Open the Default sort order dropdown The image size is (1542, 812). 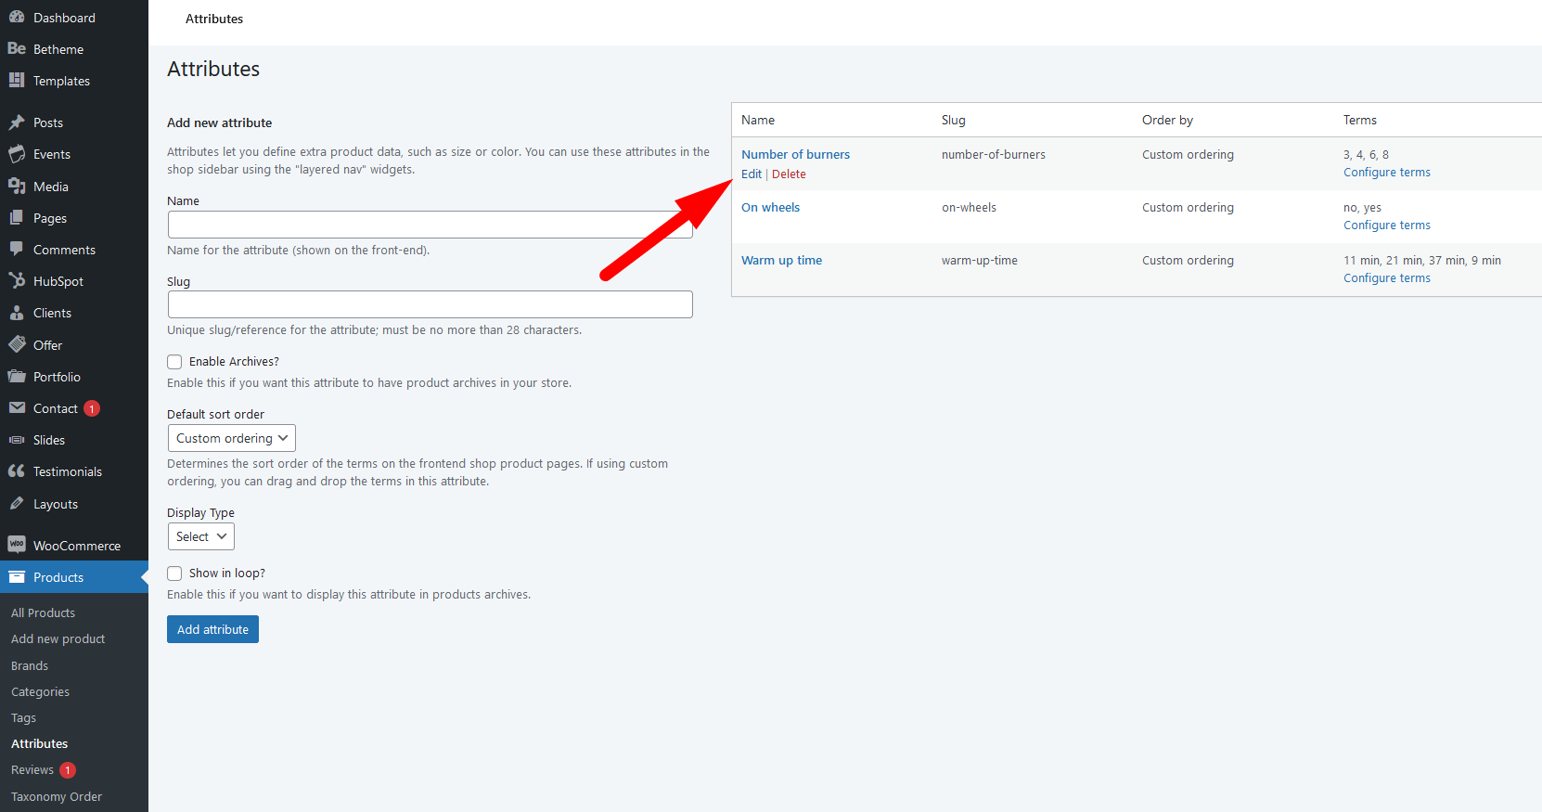point(231,438)
